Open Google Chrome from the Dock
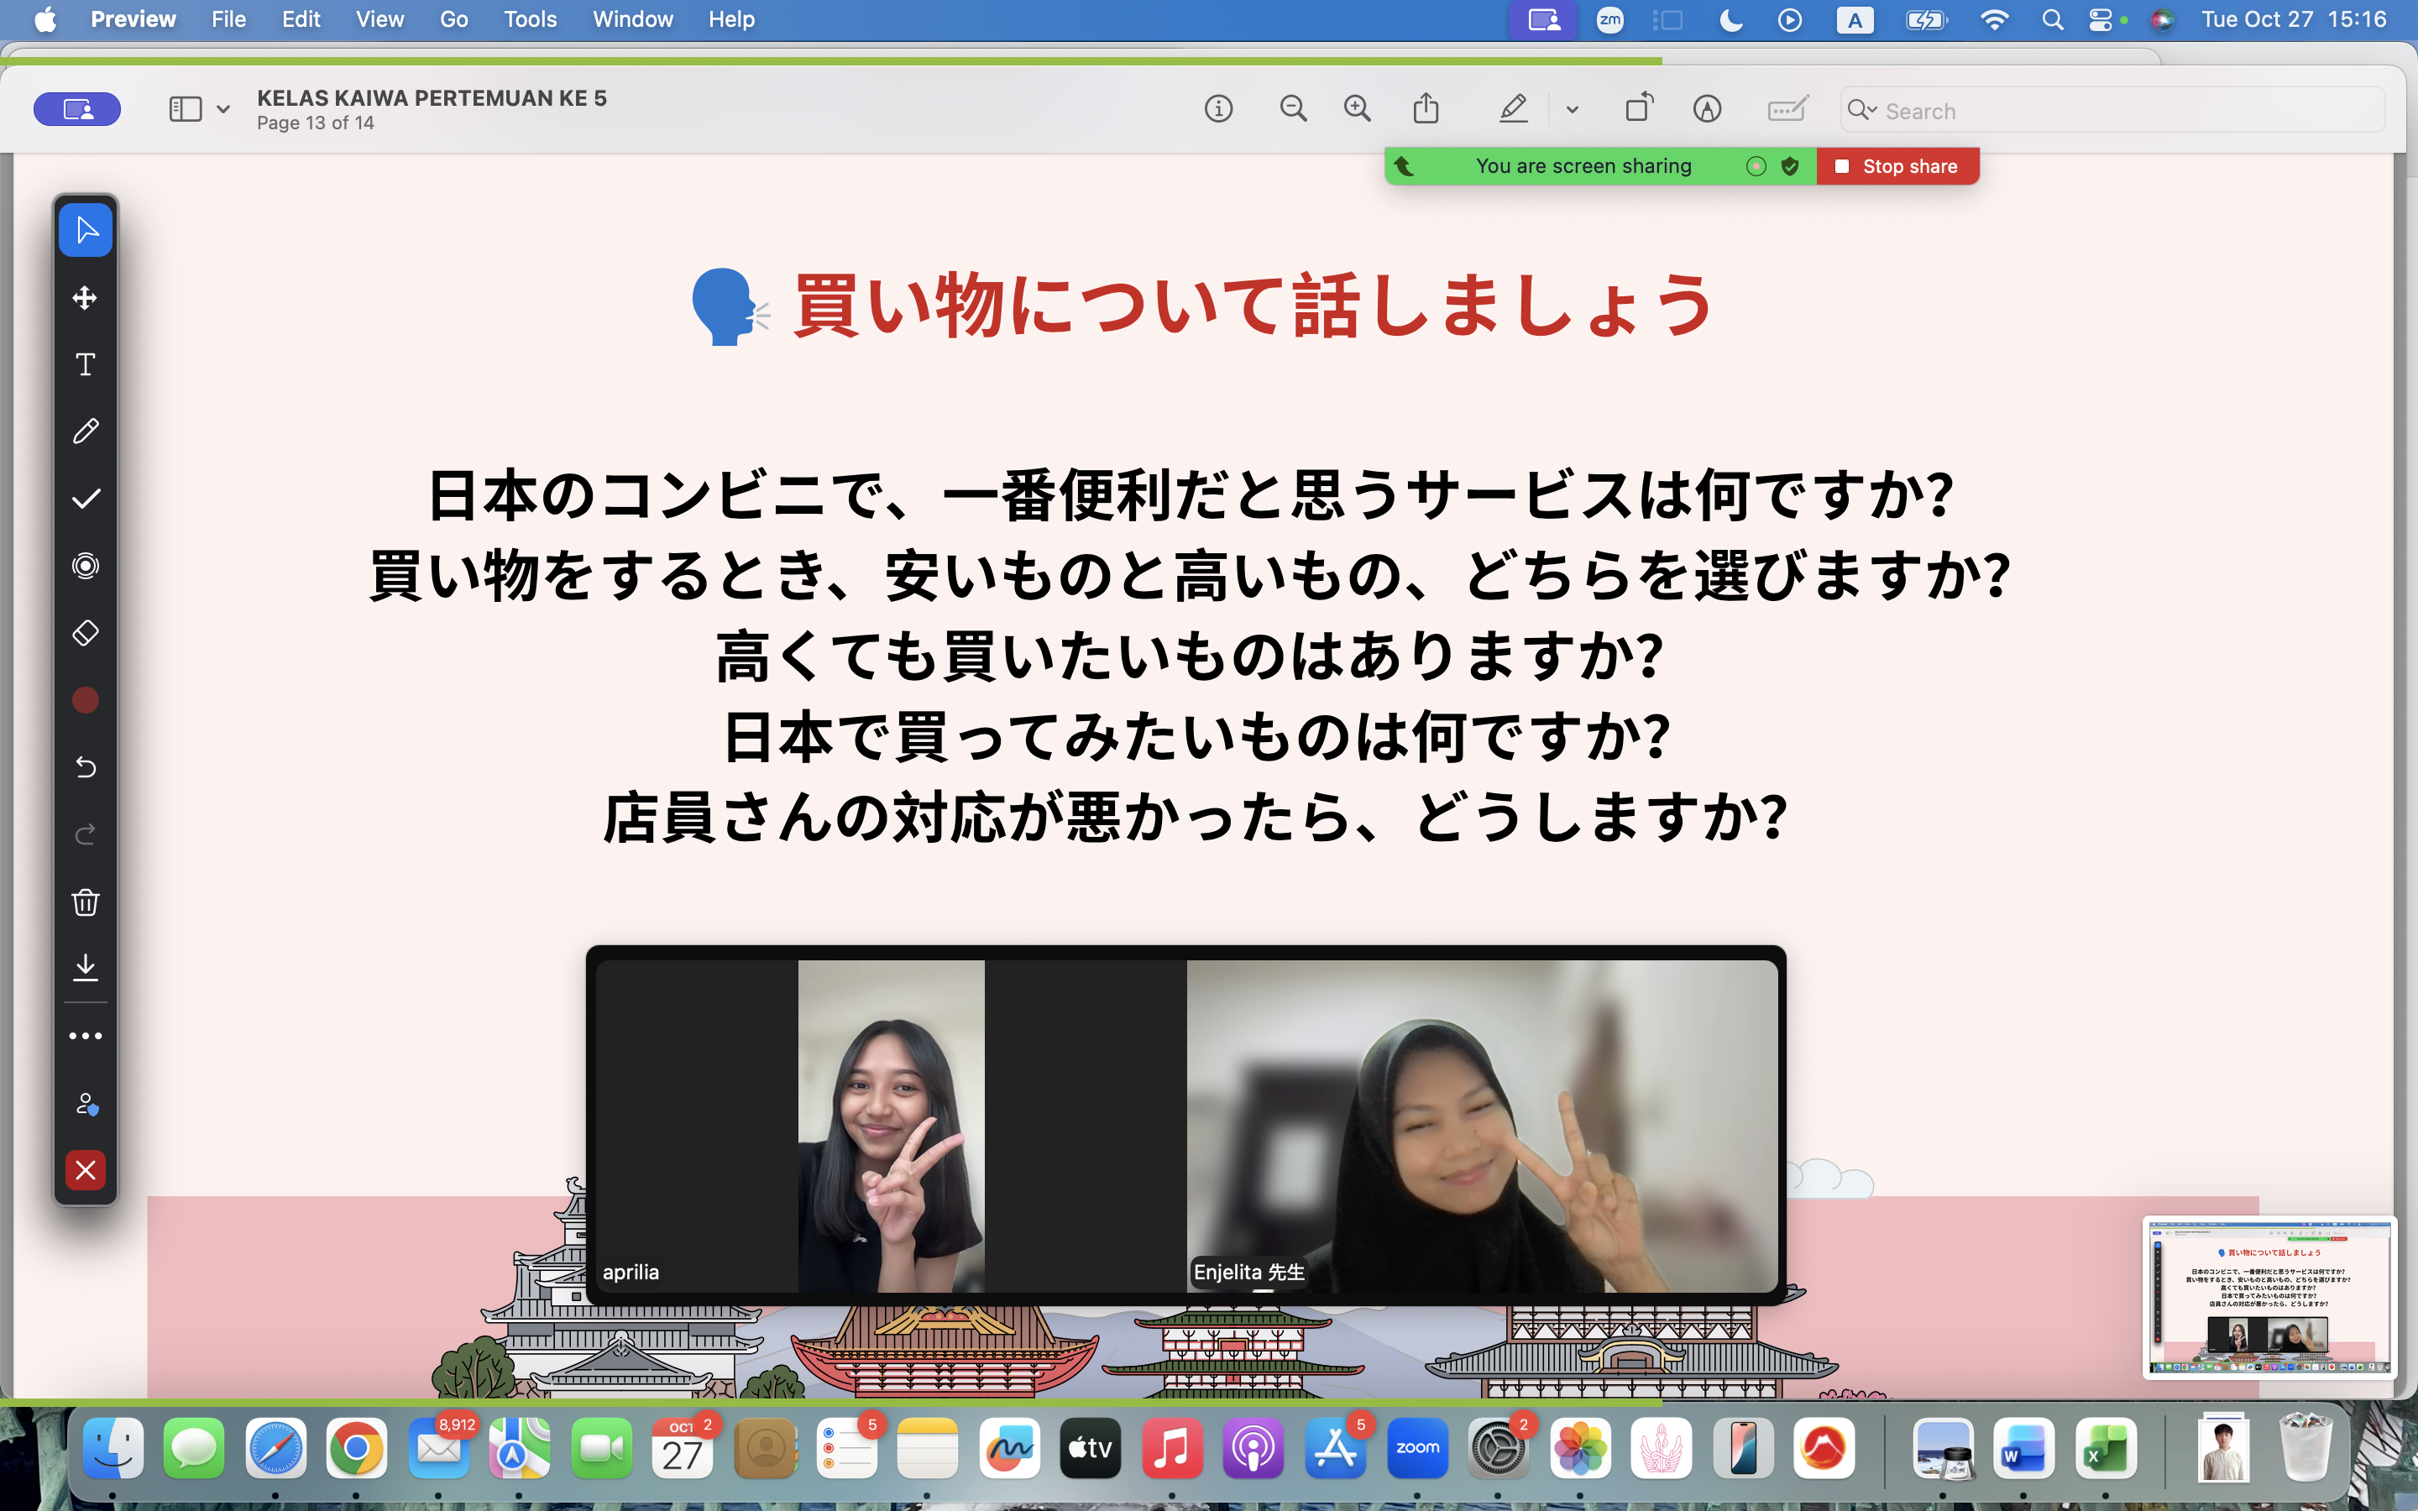This screenshot has height=1511, width=2418. tap(357, 1448)
